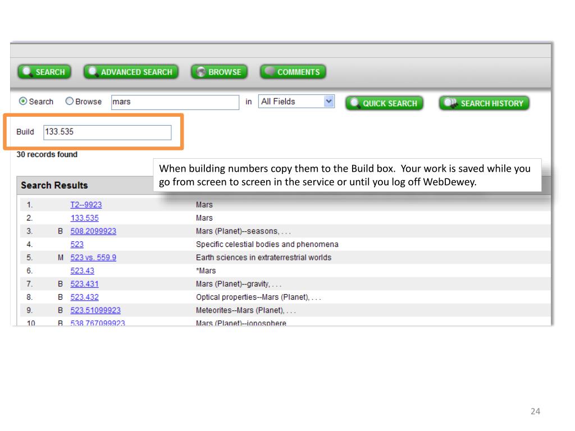Viewport: 575px width, 431px height.
Task: Select the Browse radio button
Action: pos(69,101)
